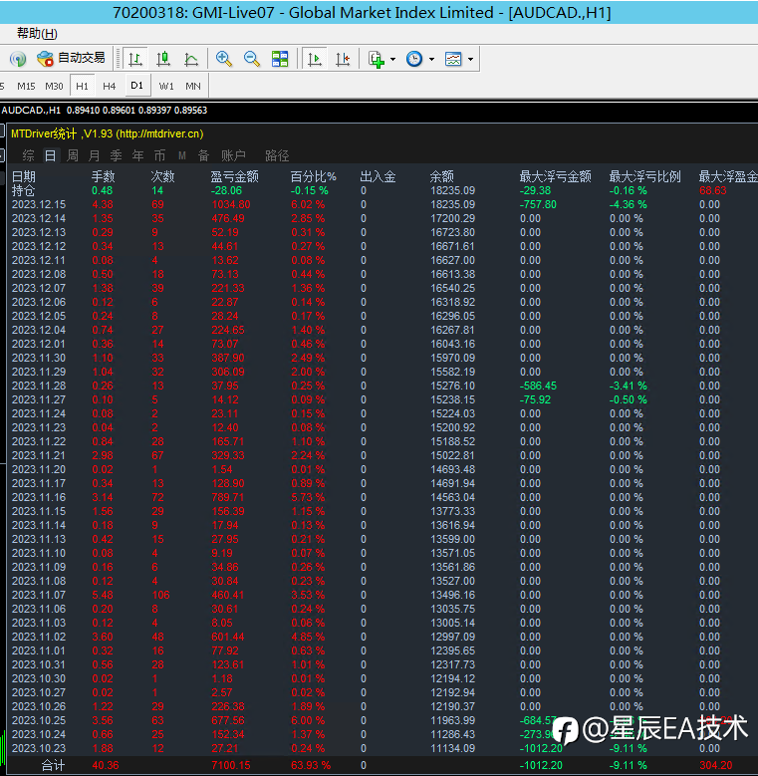Click the 手数 column header

(x=104, y=176)
